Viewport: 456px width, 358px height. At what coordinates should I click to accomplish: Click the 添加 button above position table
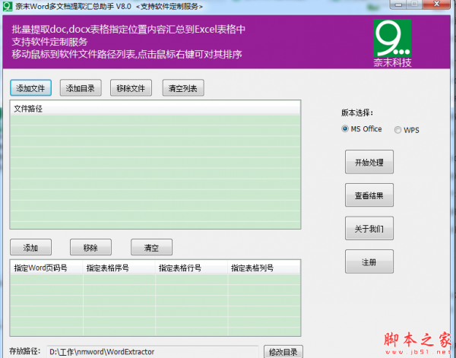tap(30, 247)
